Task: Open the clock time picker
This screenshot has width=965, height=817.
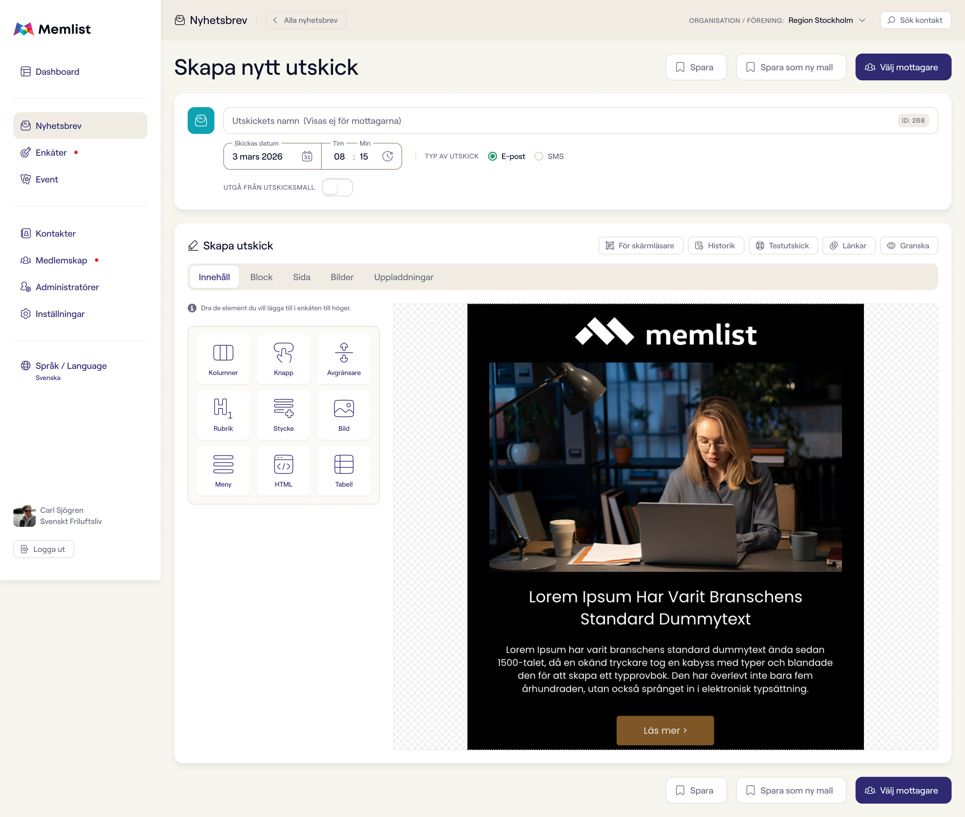Action: [388, 157]
